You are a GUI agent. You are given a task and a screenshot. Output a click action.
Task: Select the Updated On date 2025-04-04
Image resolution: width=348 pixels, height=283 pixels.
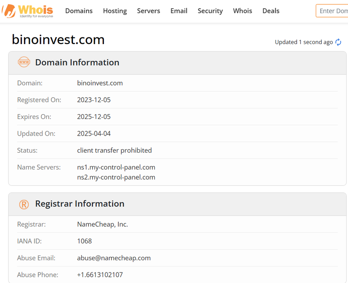click(x=94, y=133)
